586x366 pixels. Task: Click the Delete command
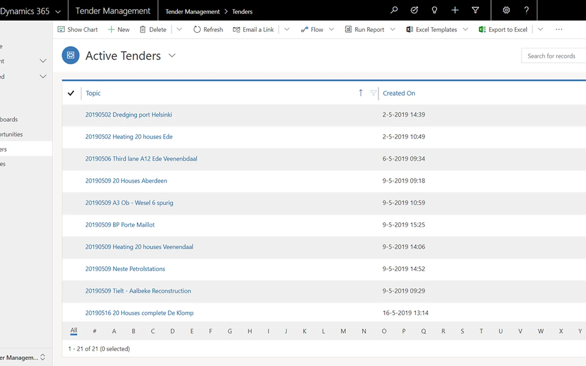(153, 29)
